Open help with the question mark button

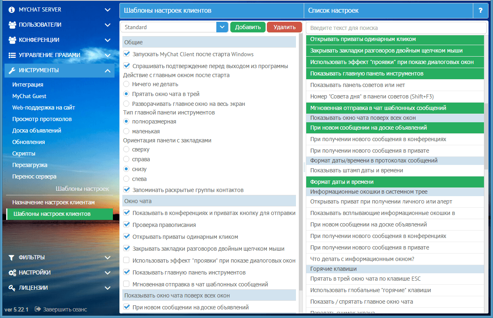(x=480, y=11)
